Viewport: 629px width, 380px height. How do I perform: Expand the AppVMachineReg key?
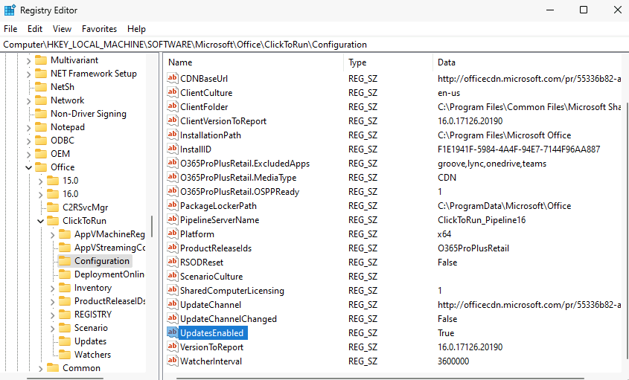coord(53,234)
